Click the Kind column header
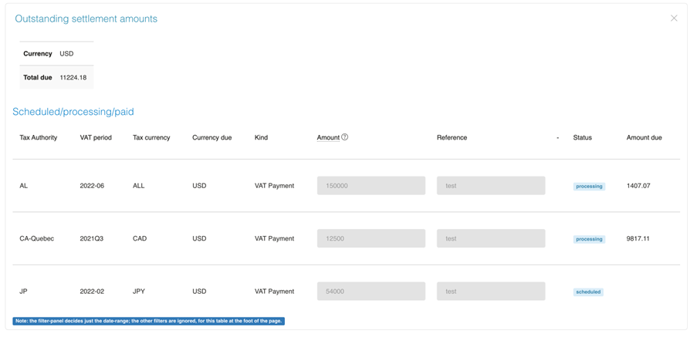697x337 pixels. point(261,137)
